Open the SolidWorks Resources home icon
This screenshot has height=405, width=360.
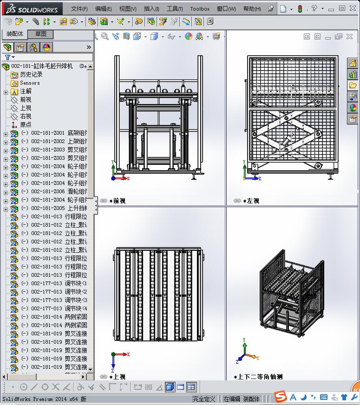(x=353, y=64)
